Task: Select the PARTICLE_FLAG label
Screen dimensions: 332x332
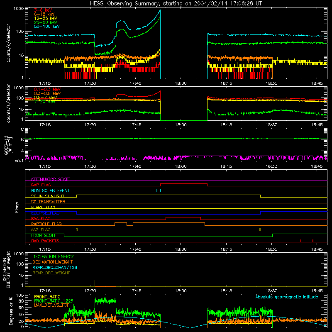Action: coord(46,224)
